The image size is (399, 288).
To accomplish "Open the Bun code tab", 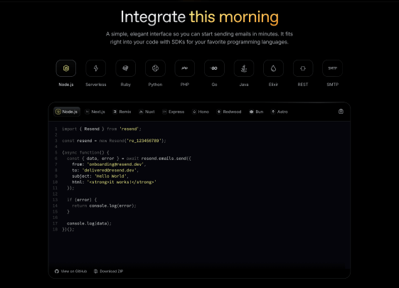I will coord(256,112).
